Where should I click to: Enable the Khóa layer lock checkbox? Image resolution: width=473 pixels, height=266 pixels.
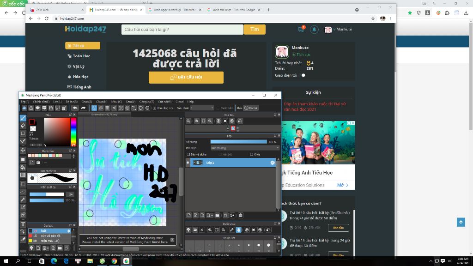pos(252,154)
